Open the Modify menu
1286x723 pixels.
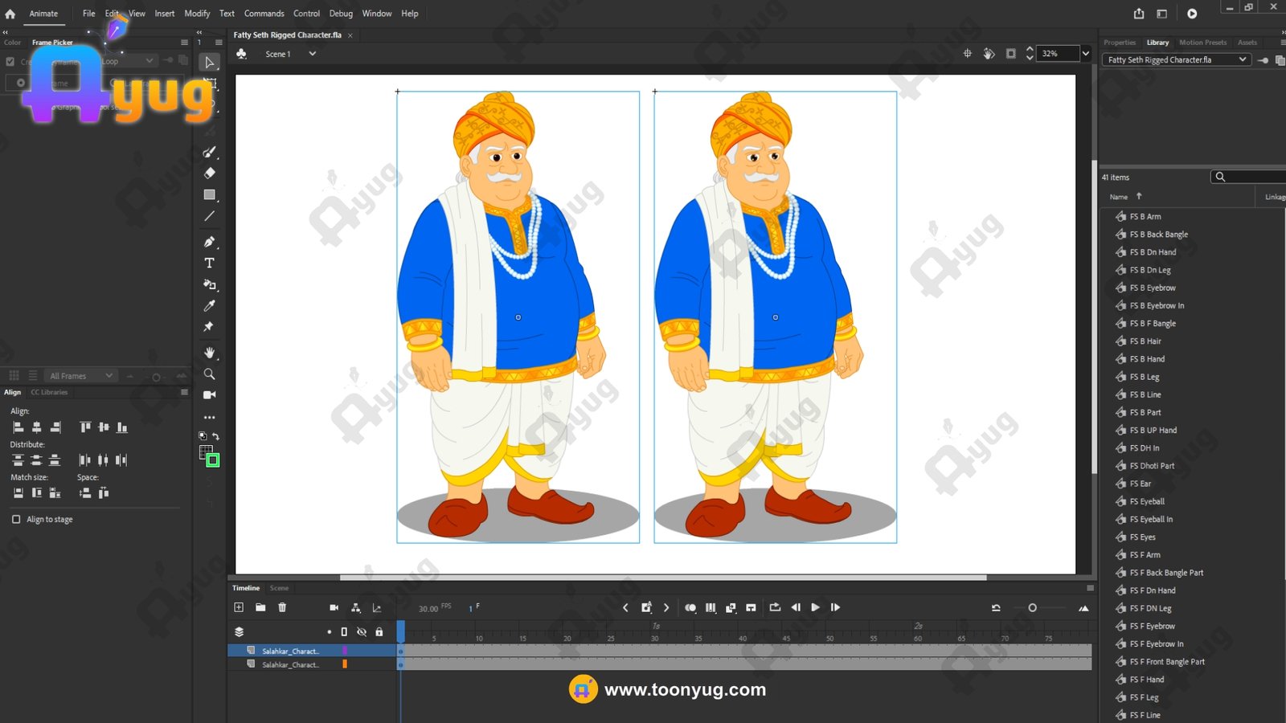click(197, 14)
